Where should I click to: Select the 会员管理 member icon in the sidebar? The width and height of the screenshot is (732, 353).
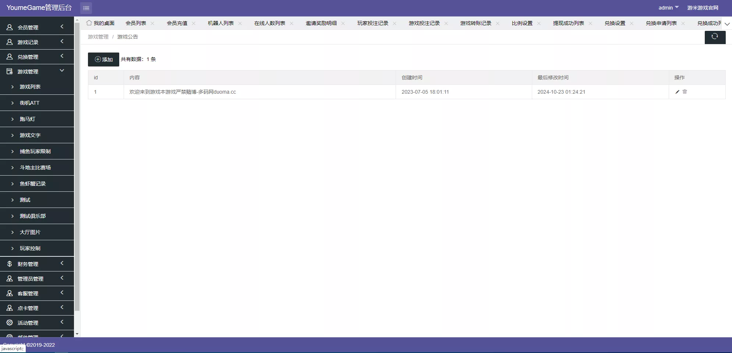[x=9, y=26]
